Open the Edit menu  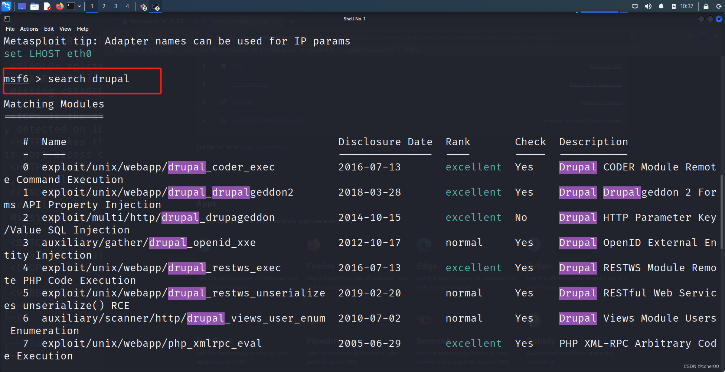pos(49,29)
